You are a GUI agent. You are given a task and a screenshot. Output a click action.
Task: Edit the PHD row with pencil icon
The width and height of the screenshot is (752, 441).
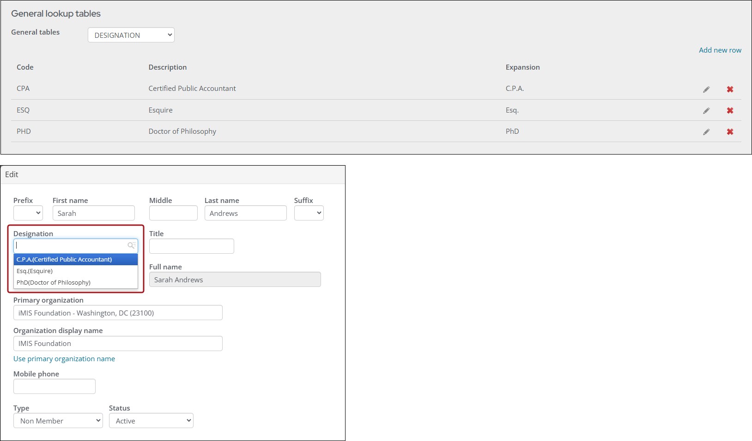[x=706, y=132]
